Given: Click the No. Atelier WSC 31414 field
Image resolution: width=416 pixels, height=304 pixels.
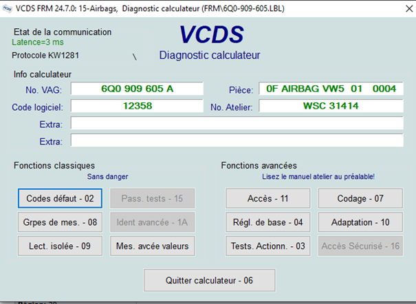Looking at the screenshot, I should point(331,106).
